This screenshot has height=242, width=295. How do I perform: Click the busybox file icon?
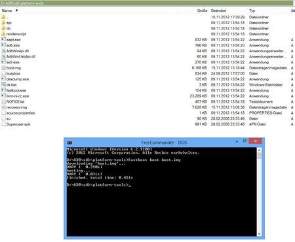3,73
